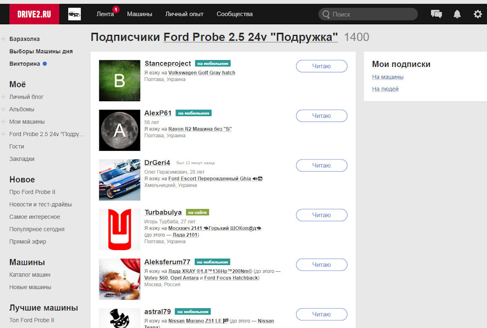Go to Мои машины
This screenshot has height=328, width=487.
(x=27, y=121)
